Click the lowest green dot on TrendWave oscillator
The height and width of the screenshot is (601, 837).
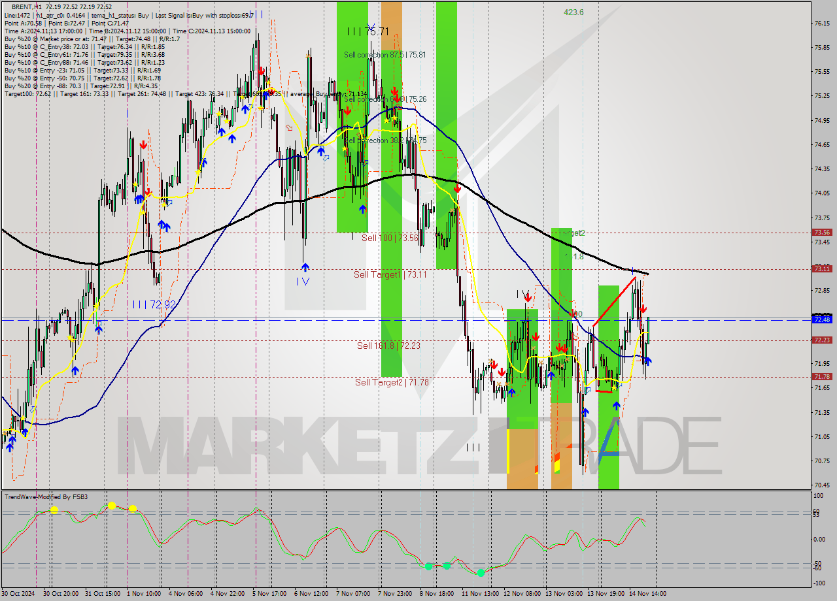[481, 573]
